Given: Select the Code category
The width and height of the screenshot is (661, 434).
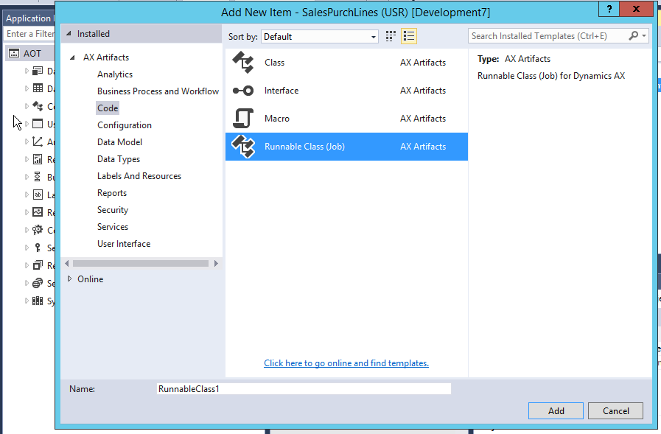Looking at the screenshot, I should pyautogui.click(x=107, y=108).
